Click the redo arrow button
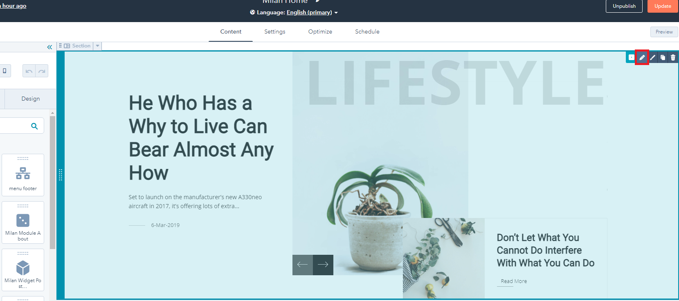Screen dimensions: 679x301 pos(42,71)
